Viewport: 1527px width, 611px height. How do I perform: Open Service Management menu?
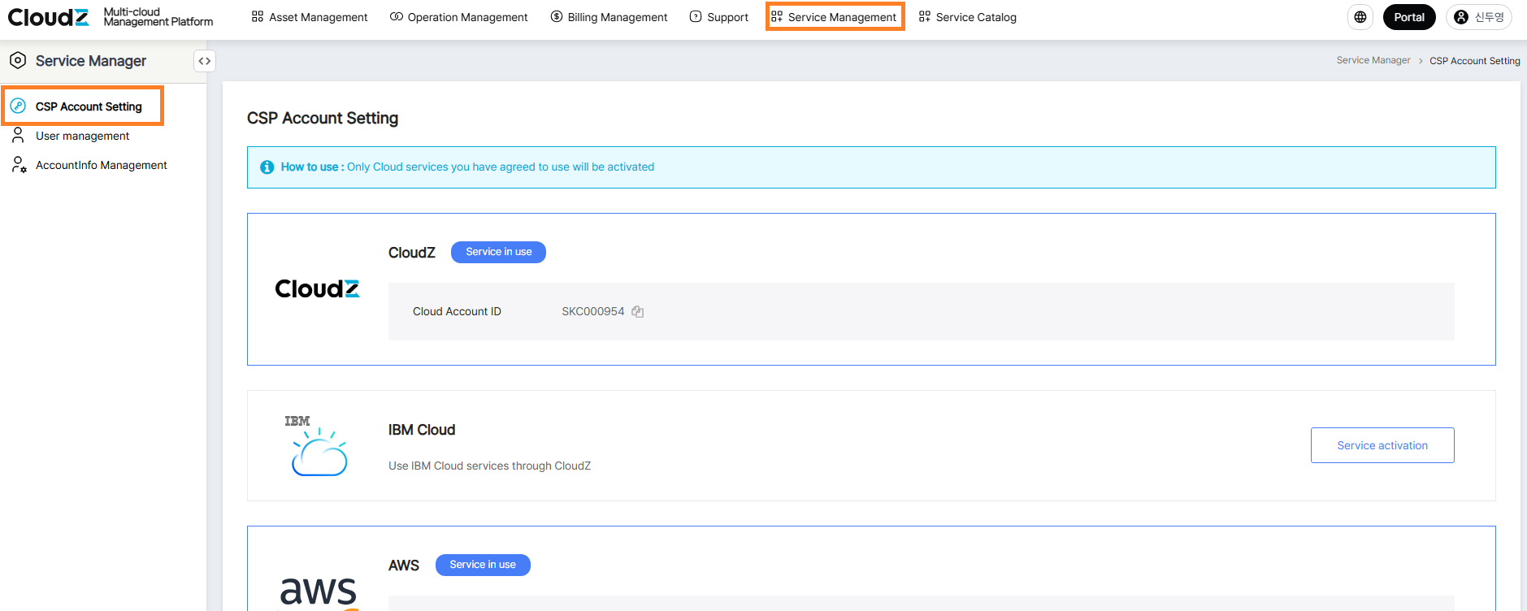[835, 17]
